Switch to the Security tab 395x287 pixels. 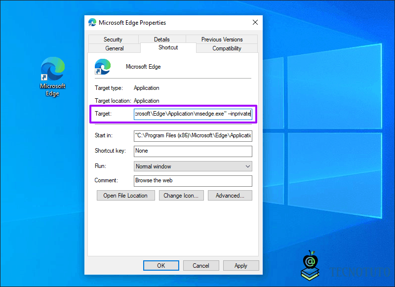[x=113, y=40]
